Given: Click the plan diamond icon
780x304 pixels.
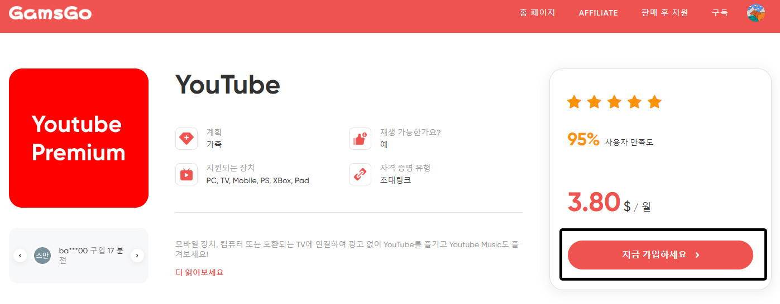Looking at the screenshot, I should coord(186,139).
